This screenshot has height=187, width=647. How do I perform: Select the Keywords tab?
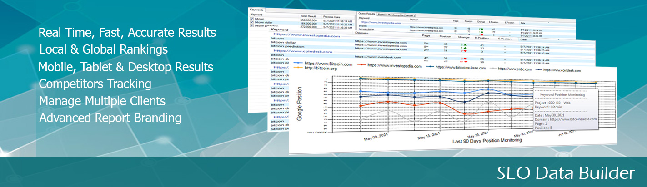[x=256, y=10]
